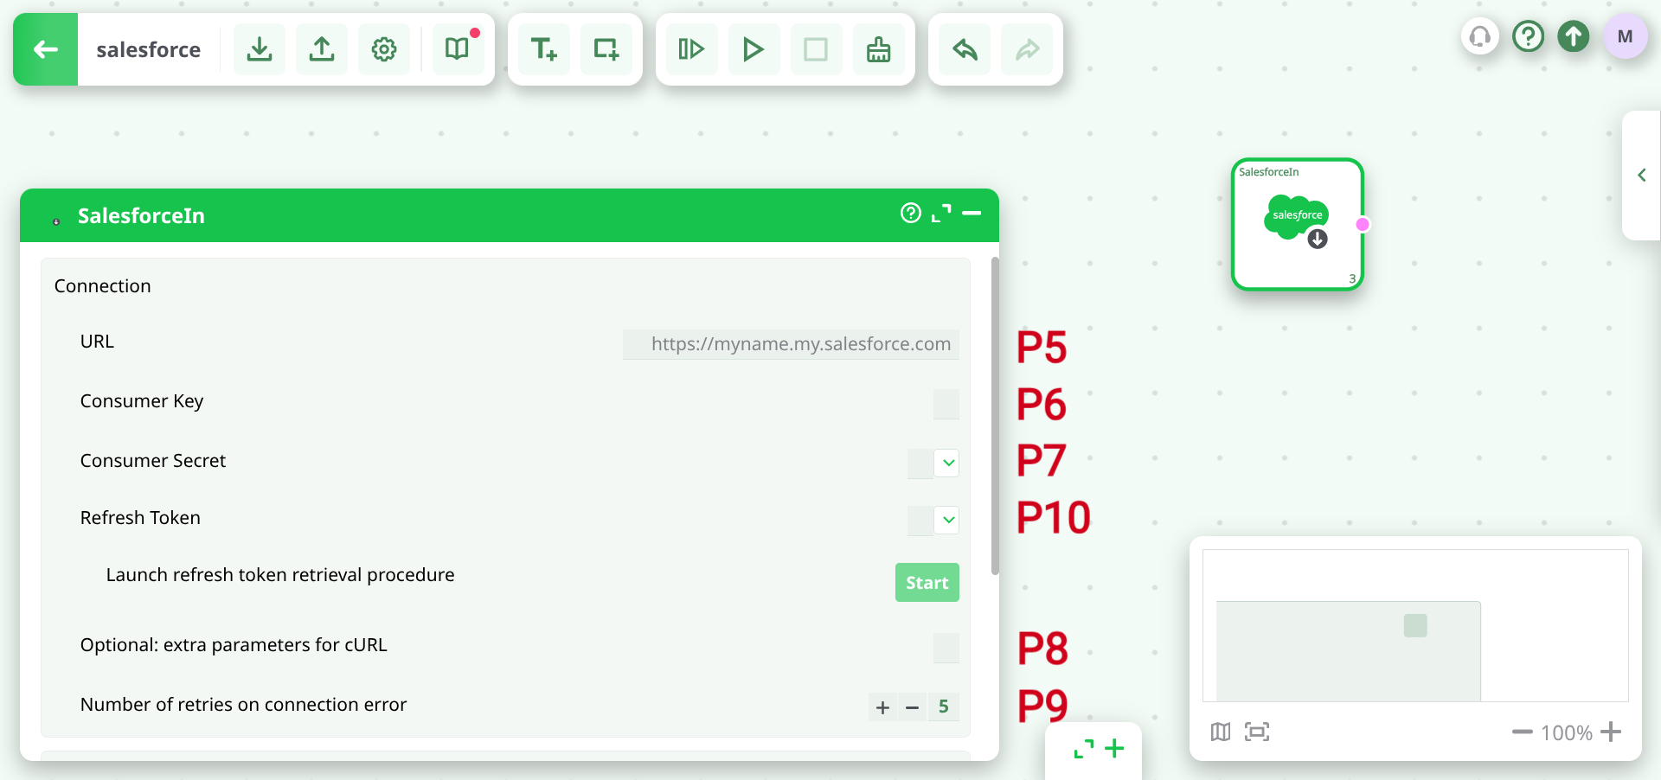Open the Refresh Token dropdown arrow

click(x=948, y=520)
